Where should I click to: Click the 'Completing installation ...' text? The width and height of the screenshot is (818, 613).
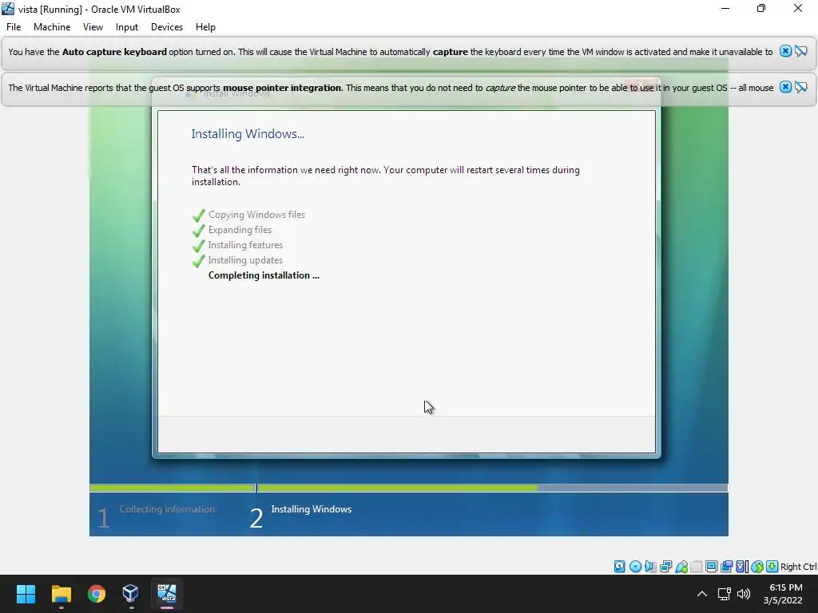click(264, 275)
